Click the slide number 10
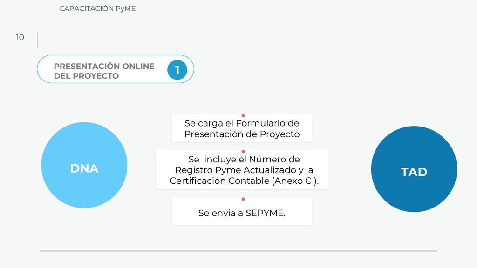Screen dimensions: 477x268 [x=20, y=37]
